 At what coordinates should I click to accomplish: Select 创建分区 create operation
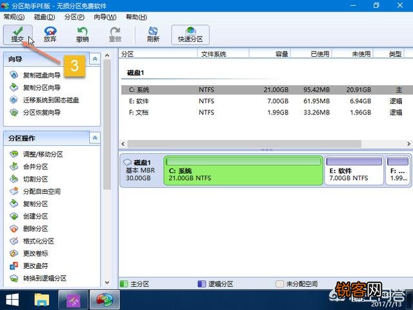tap(29, 216)
